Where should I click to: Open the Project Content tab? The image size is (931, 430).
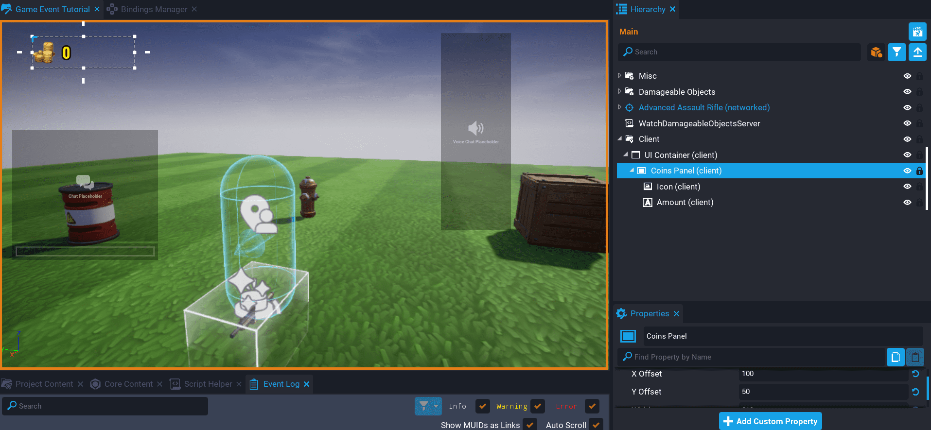[44, 384]
